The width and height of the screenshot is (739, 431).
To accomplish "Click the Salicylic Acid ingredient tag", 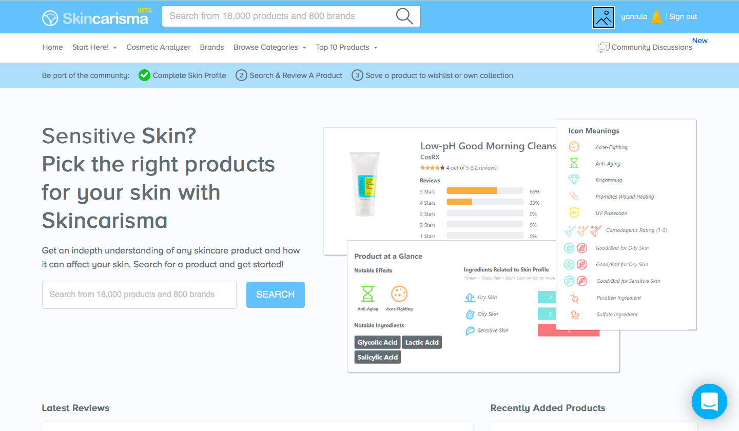I will [378, 357].
